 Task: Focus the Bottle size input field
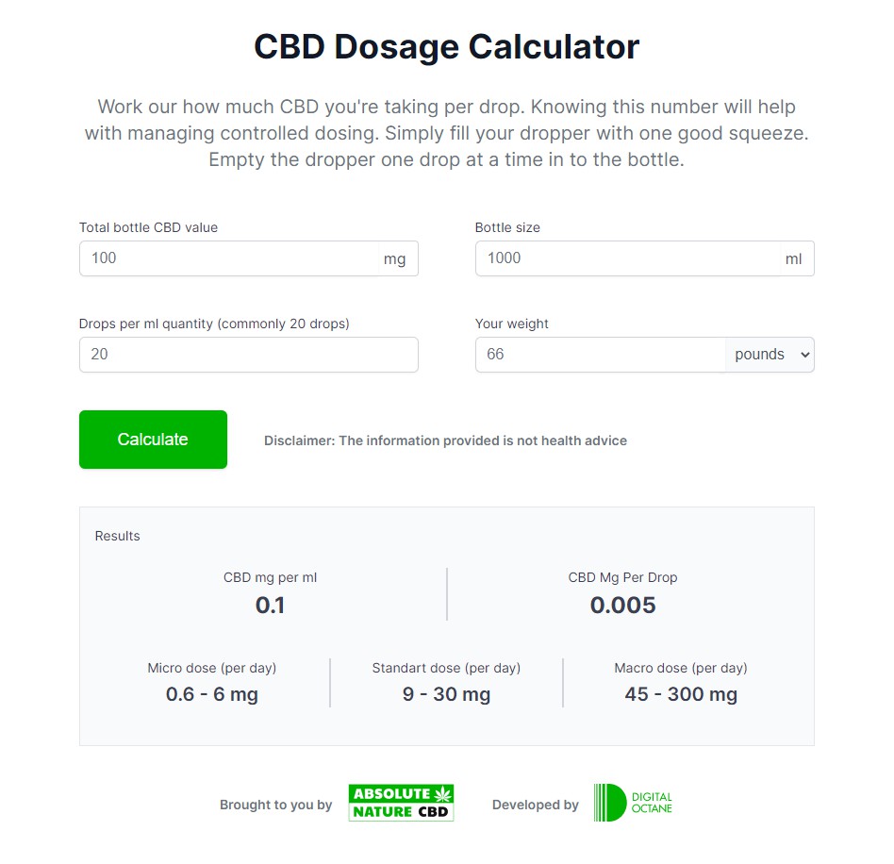(627, 258)
